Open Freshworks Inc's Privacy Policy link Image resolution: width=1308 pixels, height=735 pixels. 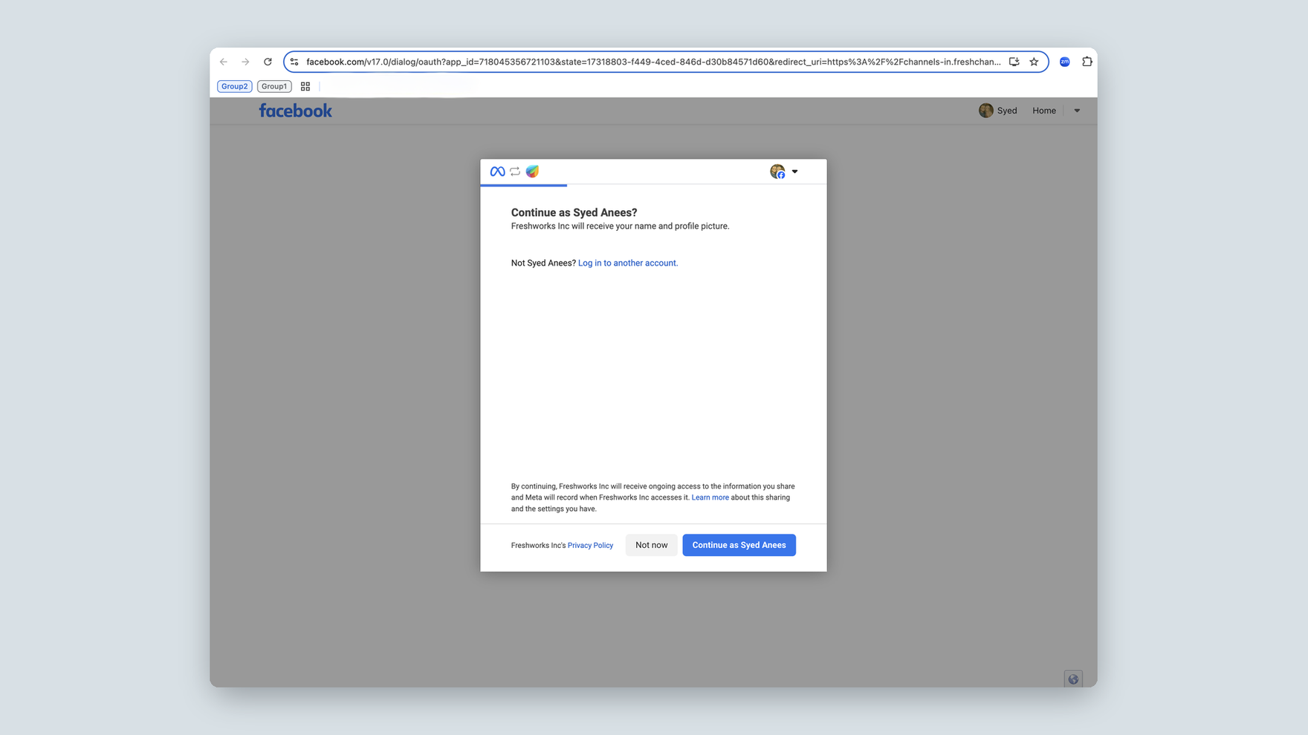[x=590, y=545]
